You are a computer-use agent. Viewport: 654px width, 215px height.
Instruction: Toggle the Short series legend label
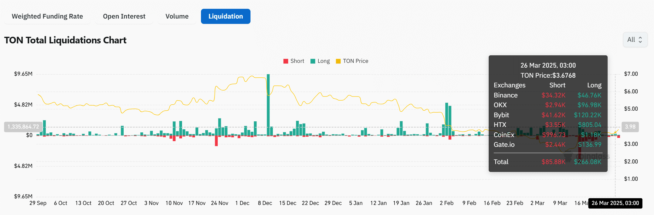pyautogui.click(x=297, y=61)
